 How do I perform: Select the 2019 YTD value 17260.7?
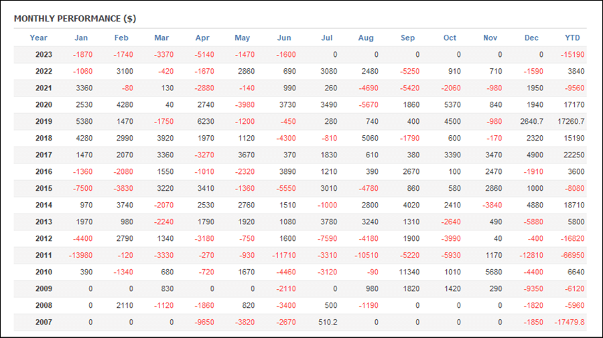[571, 121]
